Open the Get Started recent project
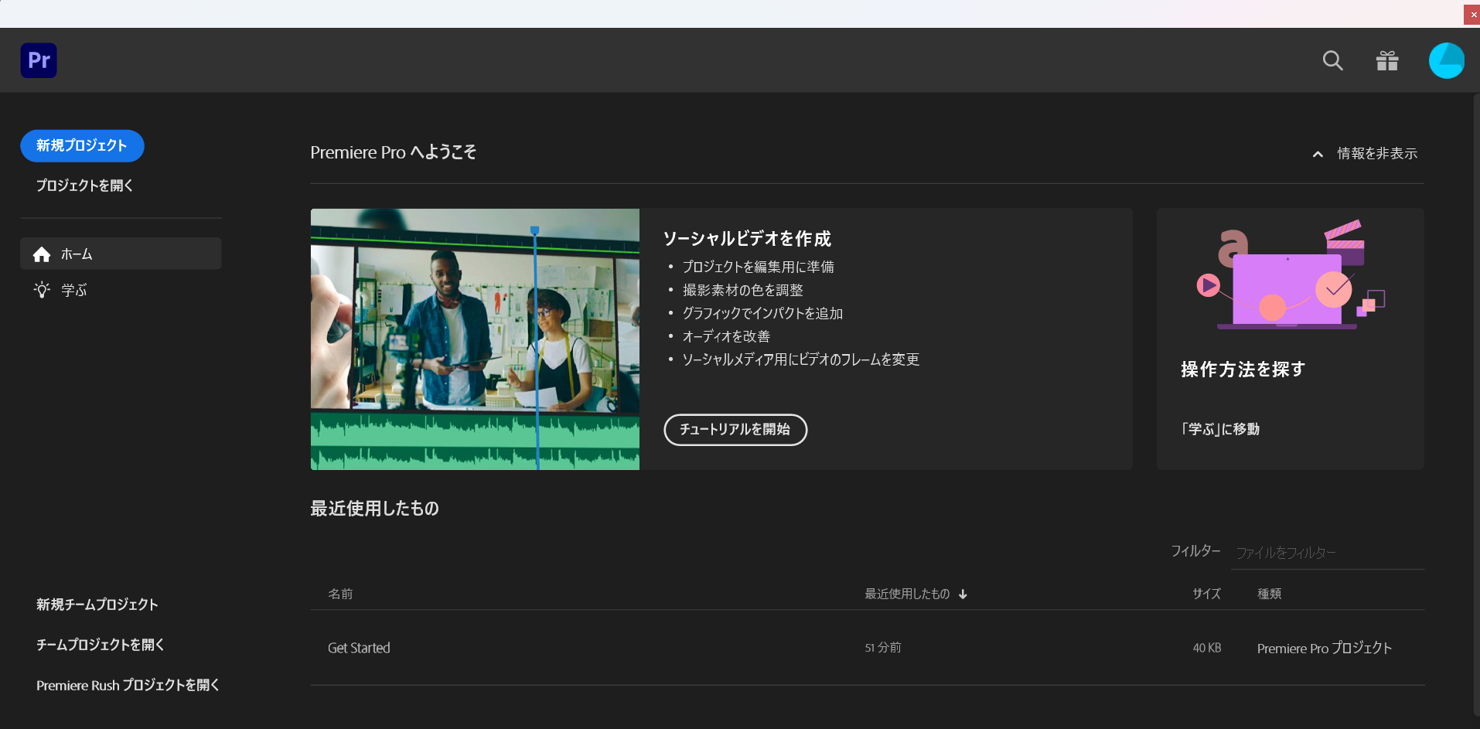Image resolution: width=1480 pixels, height=729 pixels. coord(359,648)
